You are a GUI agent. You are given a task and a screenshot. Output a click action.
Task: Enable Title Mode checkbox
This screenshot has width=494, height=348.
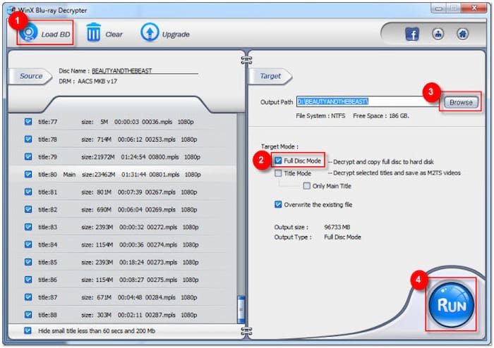click(278, 173)
